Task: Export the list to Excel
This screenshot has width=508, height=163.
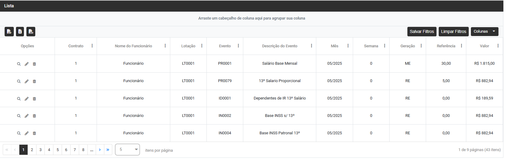Action: [x=20, y=31]
